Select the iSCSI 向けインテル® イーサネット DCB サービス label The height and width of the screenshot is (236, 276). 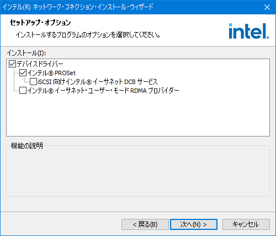click(98, 82)
